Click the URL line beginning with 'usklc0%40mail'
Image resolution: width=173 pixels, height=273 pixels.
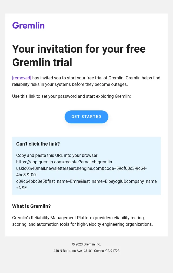tap(81, 168)
